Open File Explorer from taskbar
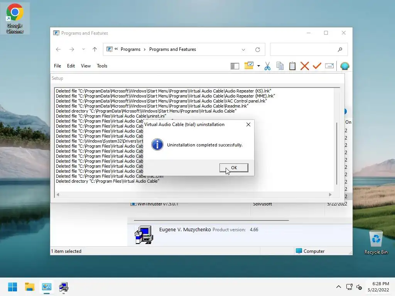 click(30, 287)
